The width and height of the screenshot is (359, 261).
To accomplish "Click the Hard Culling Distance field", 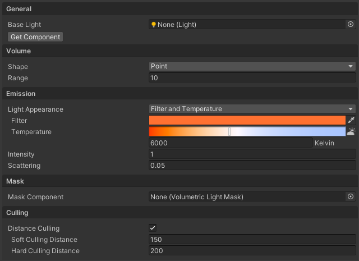I will click(x=252, y=251).
